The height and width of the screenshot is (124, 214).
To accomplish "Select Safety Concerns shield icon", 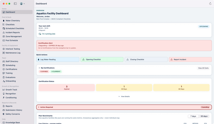I will pyautogui.click(x=4, y=114).
